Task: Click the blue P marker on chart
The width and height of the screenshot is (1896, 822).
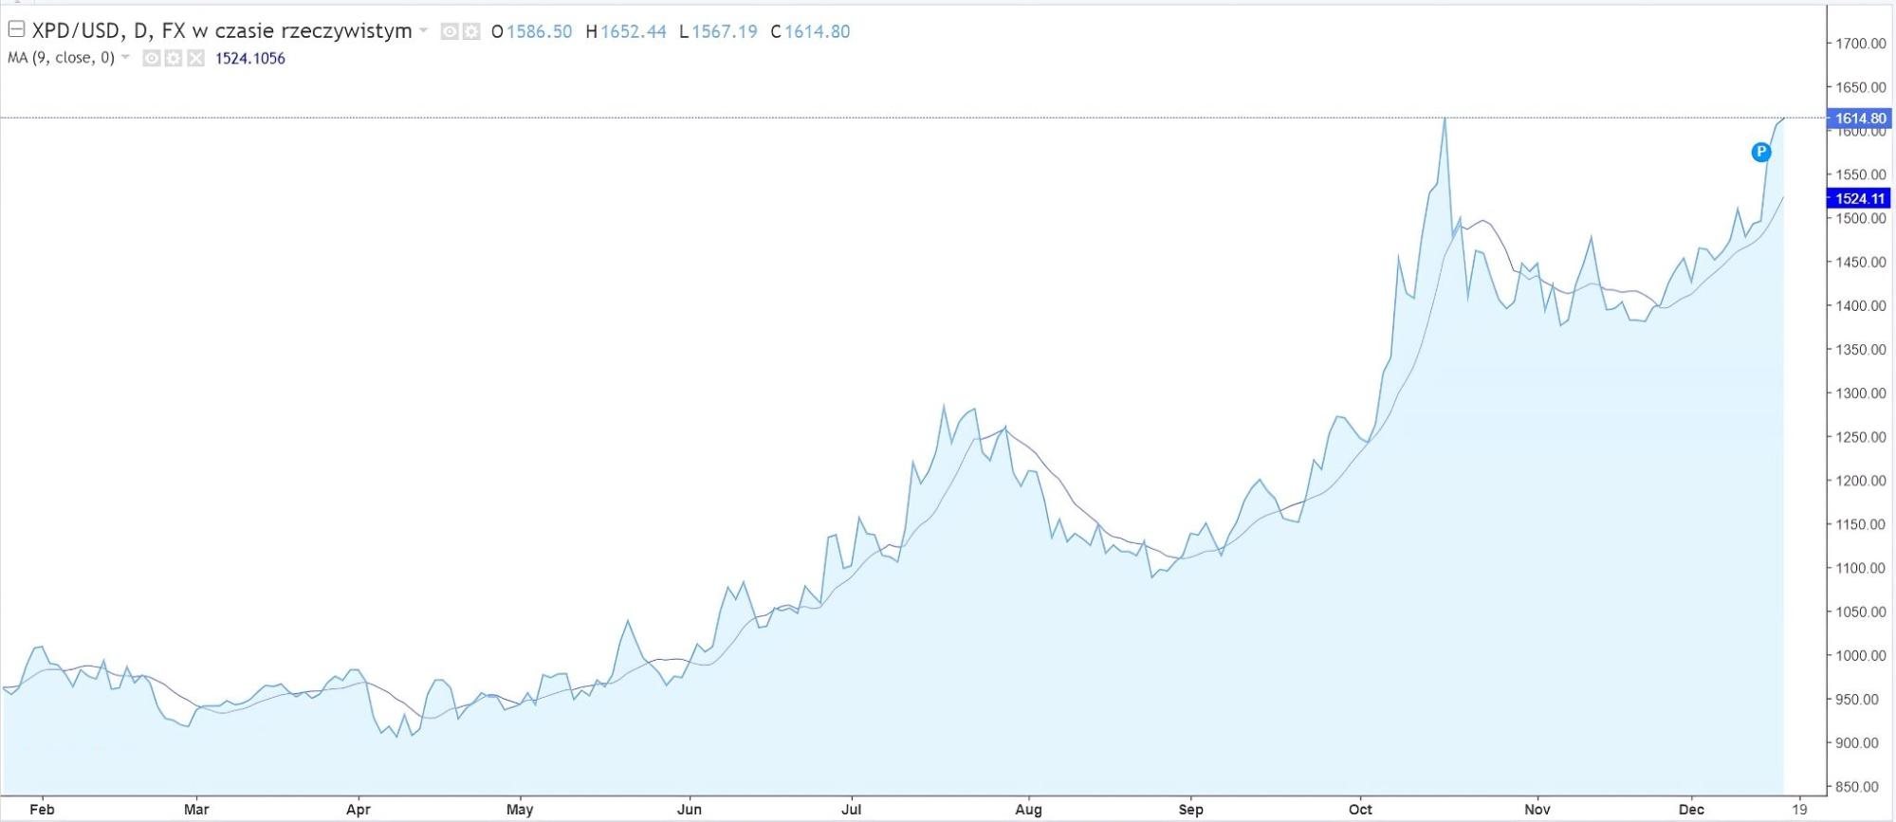Action: pyautogui.click(x=1760, y=152)
